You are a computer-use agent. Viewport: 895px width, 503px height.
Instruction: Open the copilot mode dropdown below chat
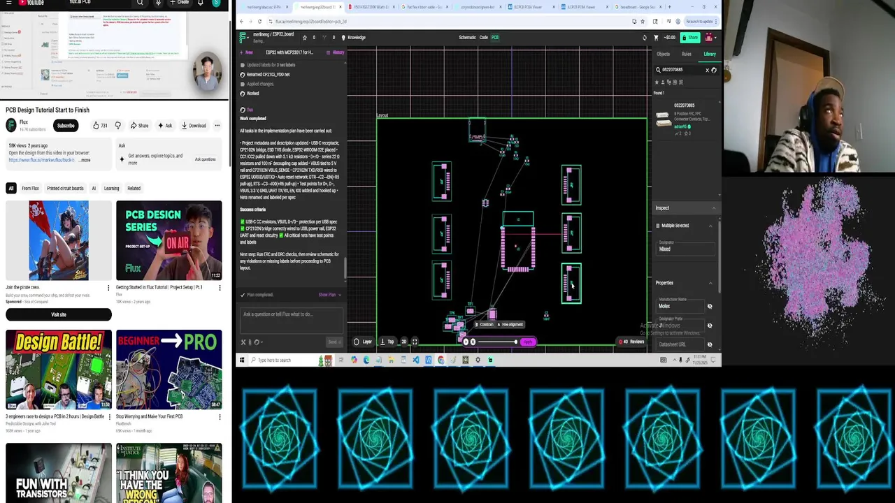pyautogui.click(x=258, y=342)
